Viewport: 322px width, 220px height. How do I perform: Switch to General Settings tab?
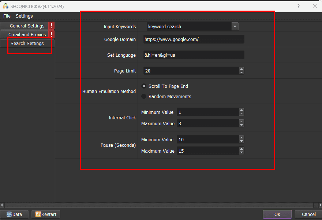[27, 26]
